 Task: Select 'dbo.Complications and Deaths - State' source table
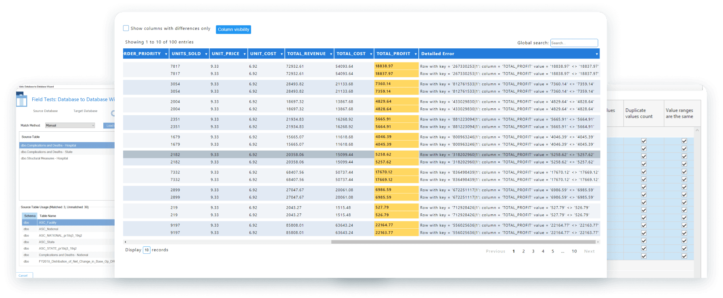(x=67, y=152)
